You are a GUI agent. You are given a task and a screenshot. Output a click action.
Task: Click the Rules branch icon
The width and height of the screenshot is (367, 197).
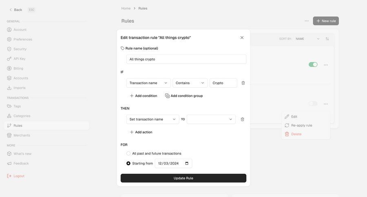click(x=9, y=125)
